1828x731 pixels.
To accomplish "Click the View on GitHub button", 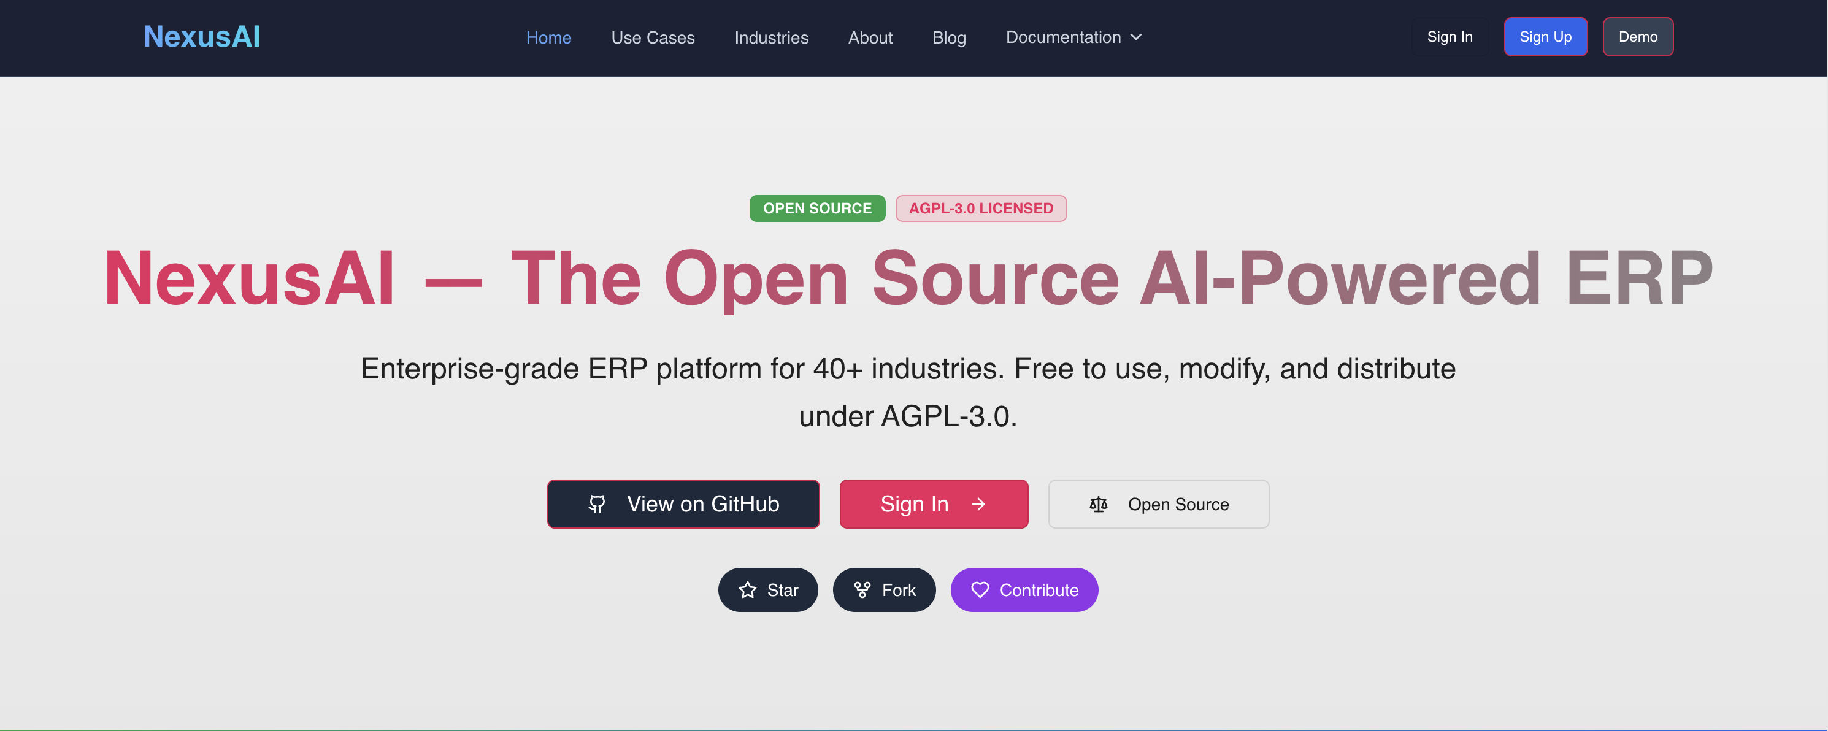I will pos(683,504).
